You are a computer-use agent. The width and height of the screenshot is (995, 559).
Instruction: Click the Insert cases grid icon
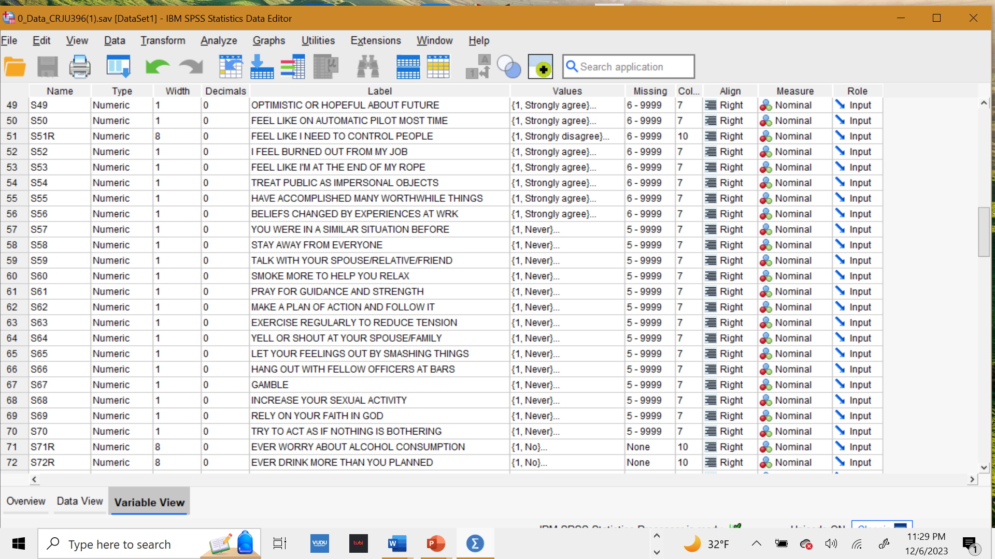pyautogui.click(x=408, y=67)
